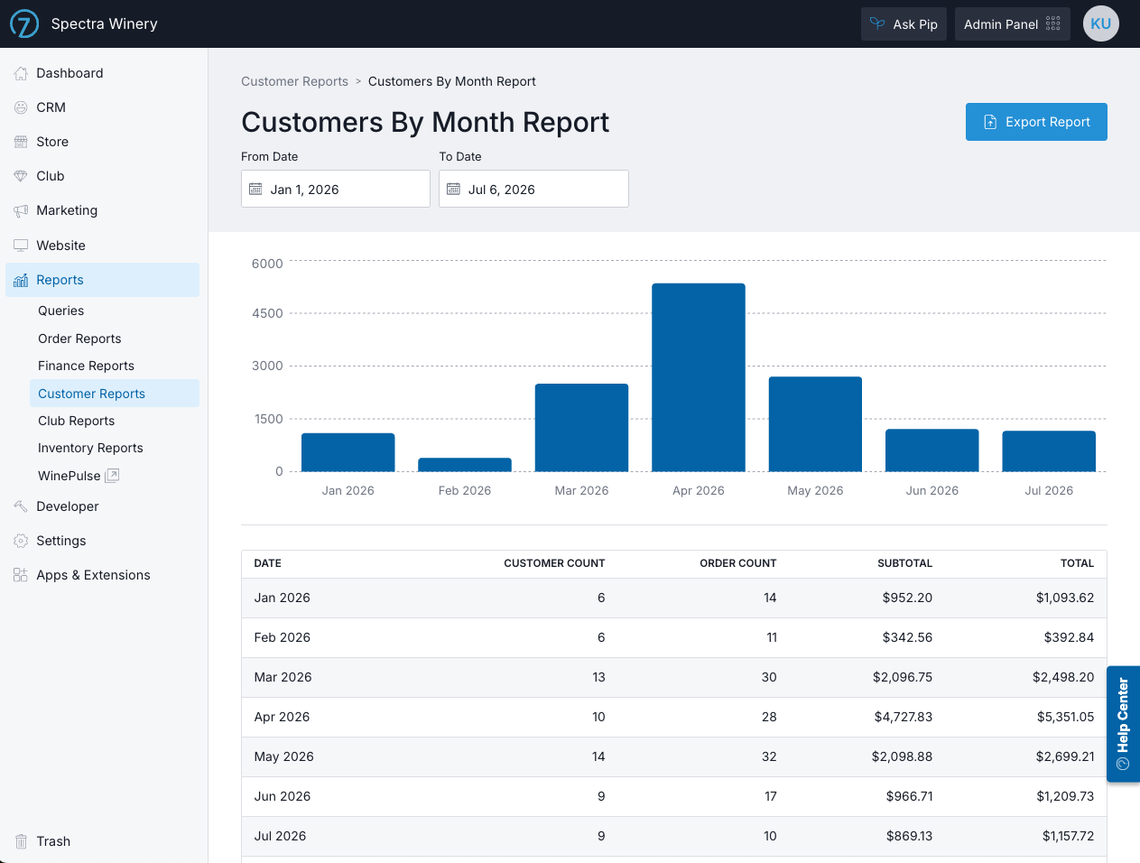Open the Dashboard menu item
This screenshot has height=863, width=1140.
[103, 73]
